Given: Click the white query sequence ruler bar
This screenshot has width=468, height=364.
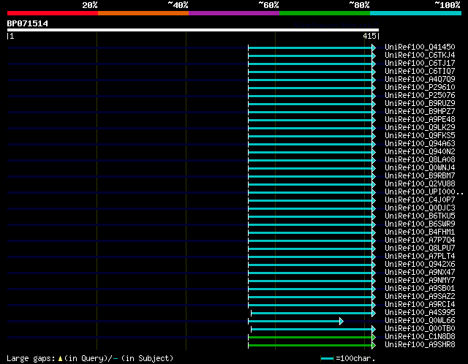Looking at the screenshot, I should click(193, 30).
